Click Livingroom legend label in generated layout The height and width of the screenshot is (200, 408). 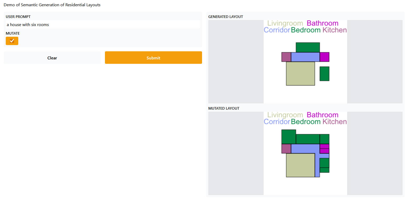coord(285,23)
